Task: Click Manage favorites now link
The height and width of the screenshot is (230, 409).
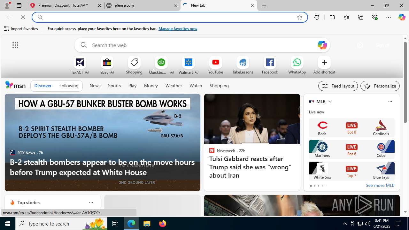Action: click(x=178, y=29)
